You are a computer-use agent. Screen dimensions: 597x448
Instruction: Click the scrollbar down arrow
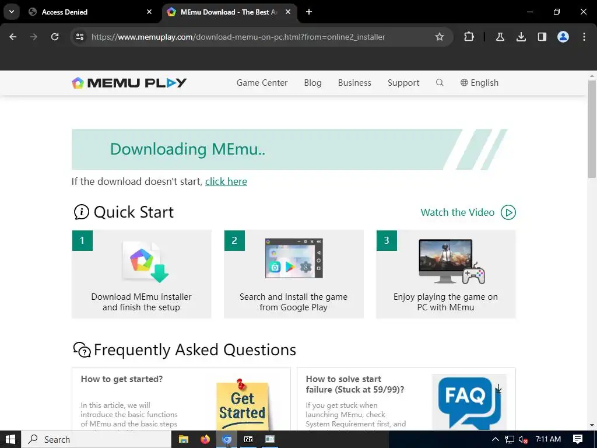(x=592, y=425)
